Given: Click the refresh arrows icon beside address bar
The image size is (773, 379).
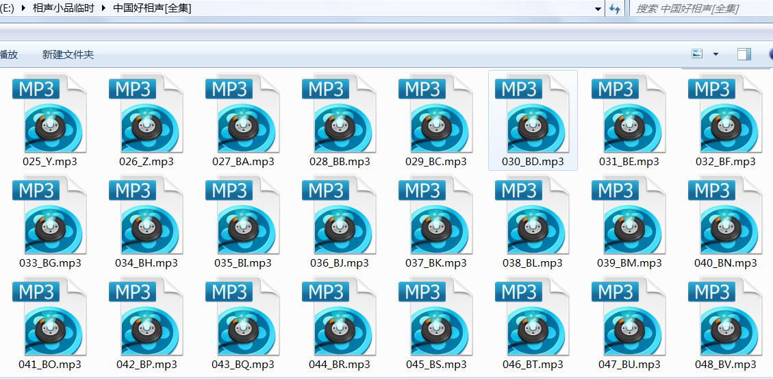Looking at the screenshot, I should pyautogui.click(x=615, y=8).
